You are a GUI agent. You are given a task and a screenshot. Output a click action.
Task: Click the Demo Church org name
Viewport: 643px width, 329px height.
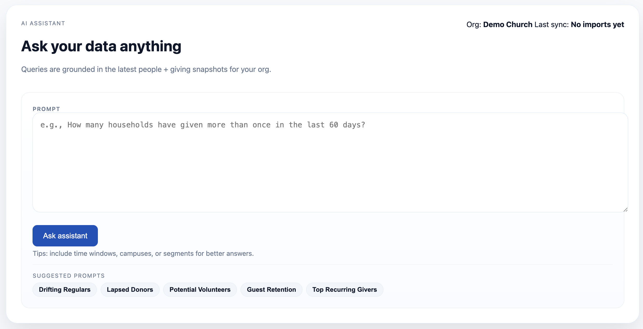pos(508,24)
